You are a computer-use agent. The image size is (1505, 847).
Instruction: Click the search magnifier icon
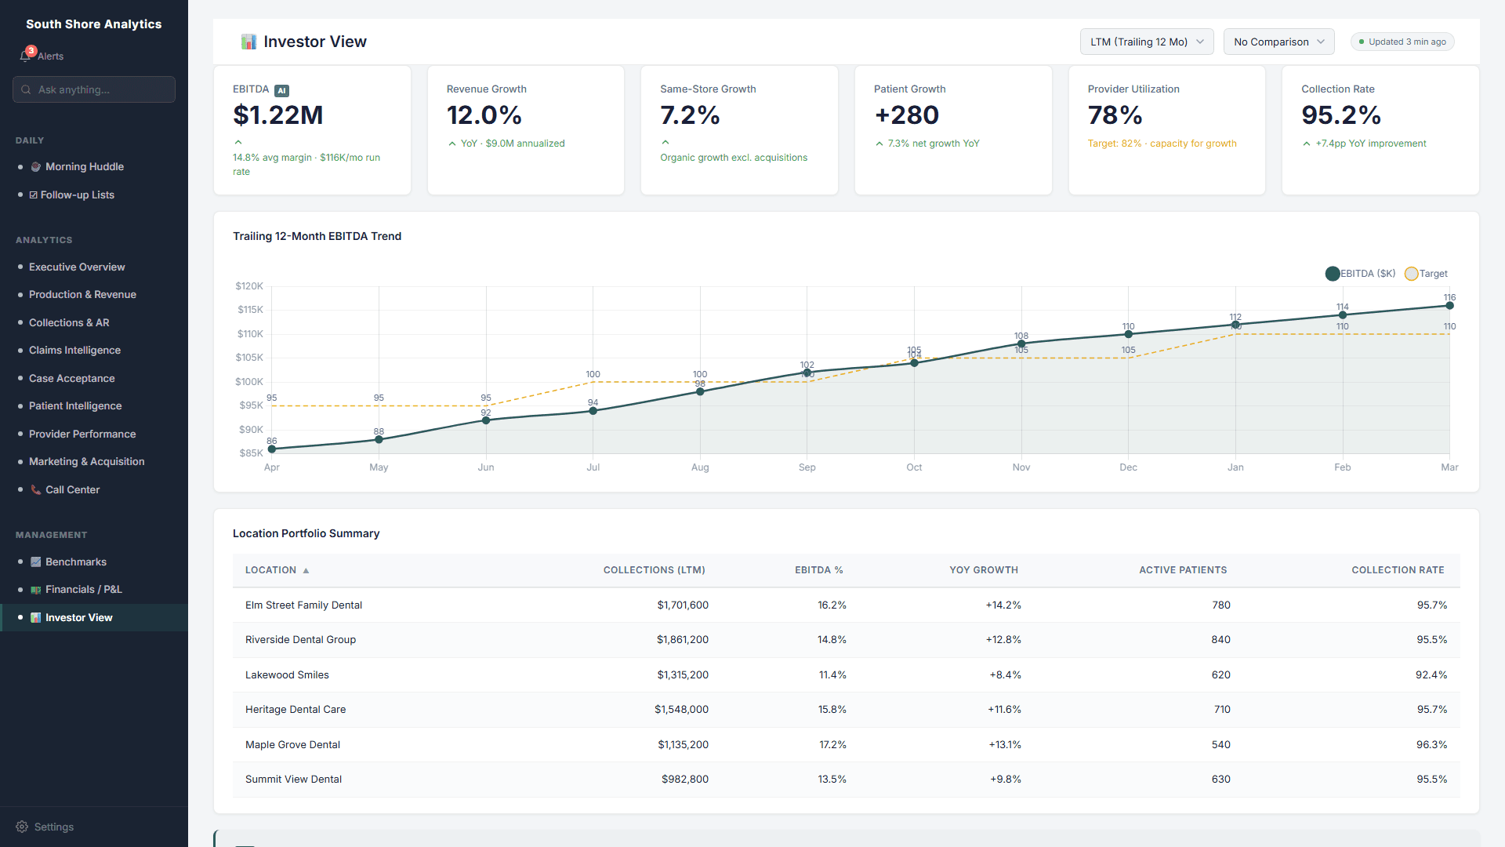tap(26, 89)
